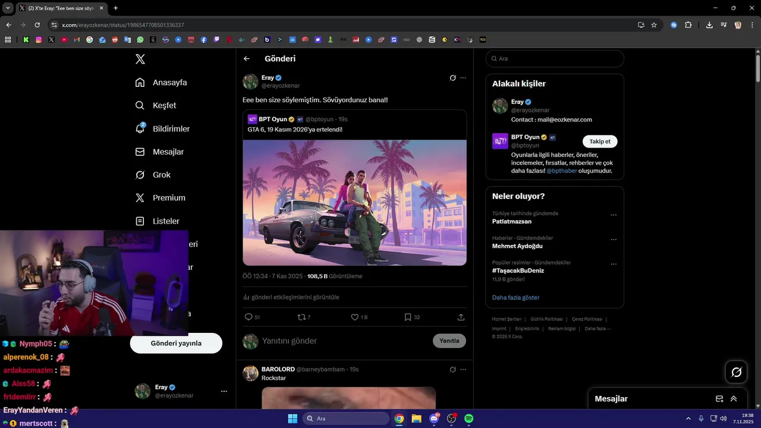Open Premium in the sidebar
The image size is (761, 428).
[160, 198]
